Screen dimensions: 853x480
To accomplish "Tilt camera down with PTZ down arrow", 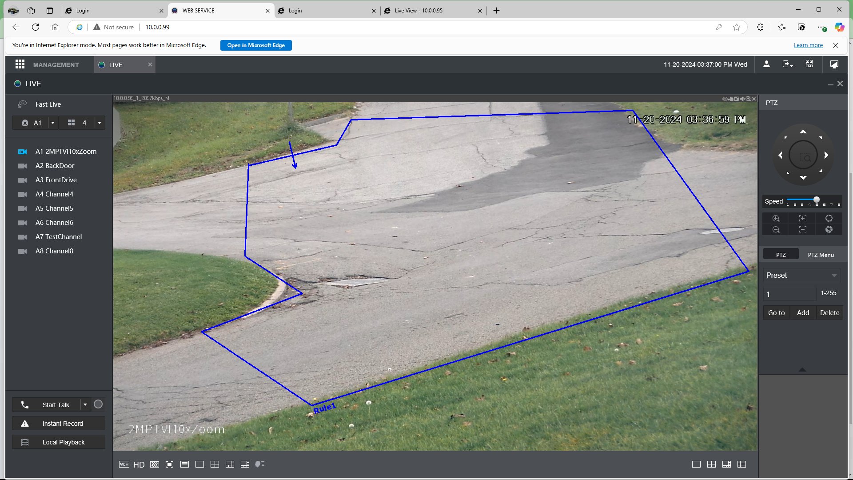I will click(803, 178).
